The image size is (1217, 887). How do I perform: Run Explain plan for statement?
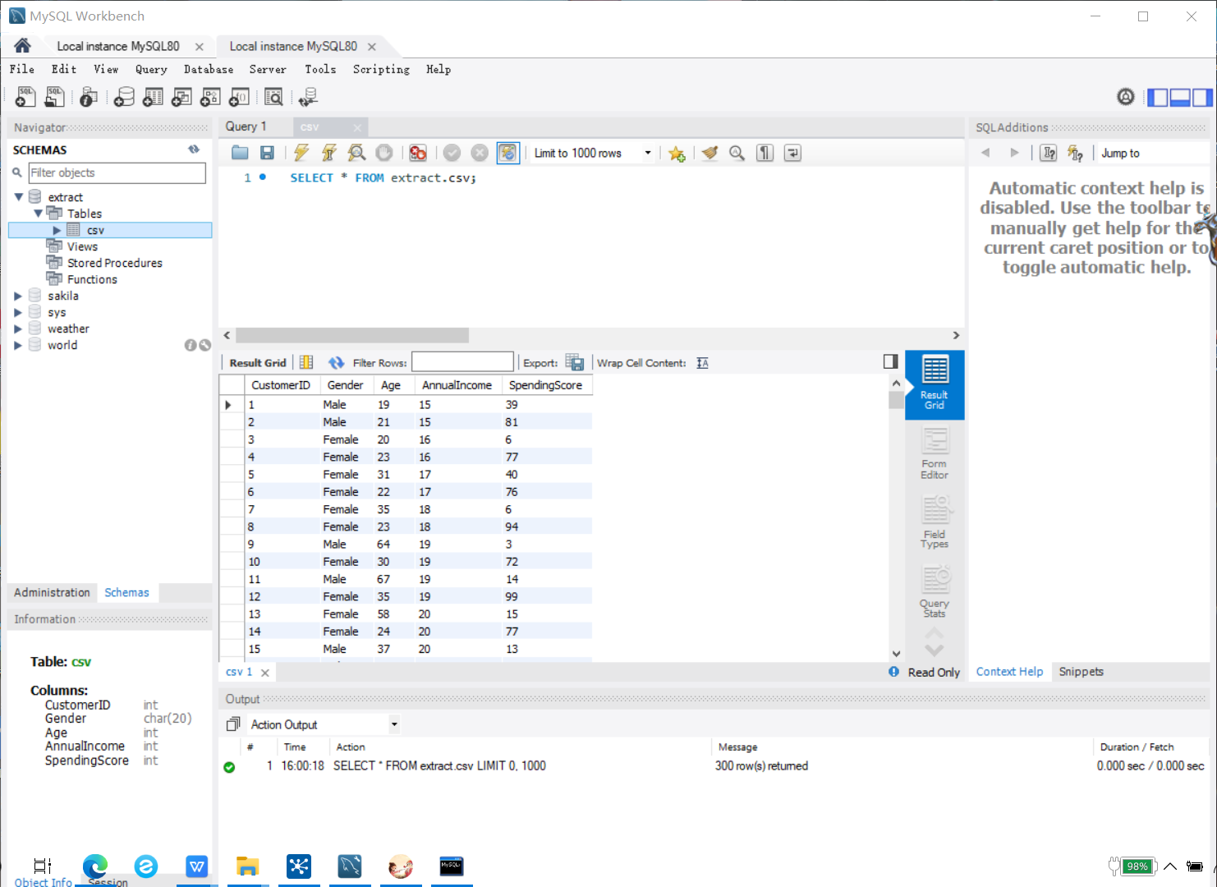[356, 153]
